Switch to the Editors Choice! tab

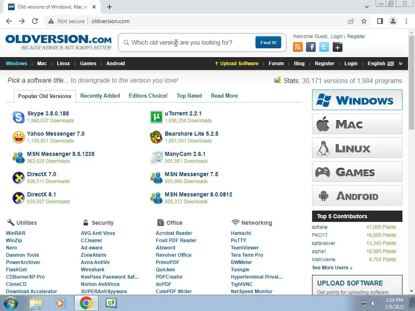(148, 96)
